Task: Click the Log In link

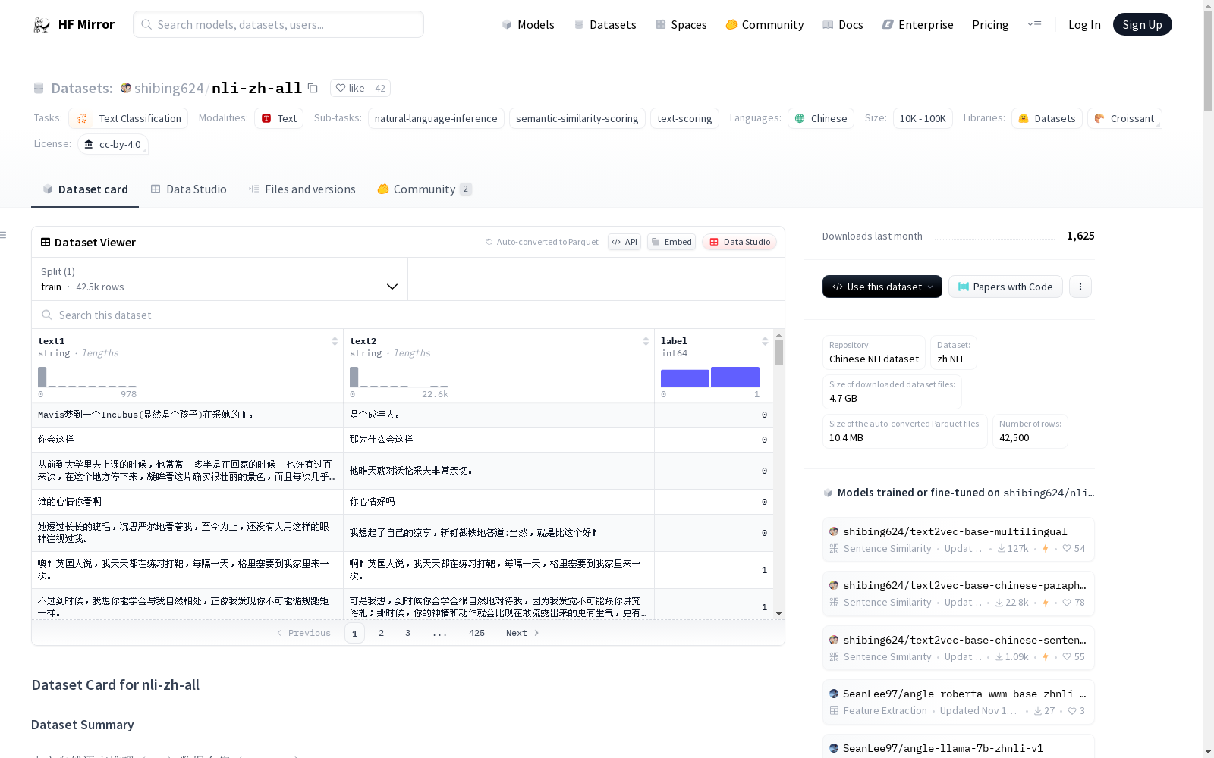Action: pyautogui.click(x=1084, y=24)
